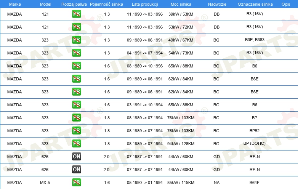Select the petrol icon in the MX-5 row

76,183
